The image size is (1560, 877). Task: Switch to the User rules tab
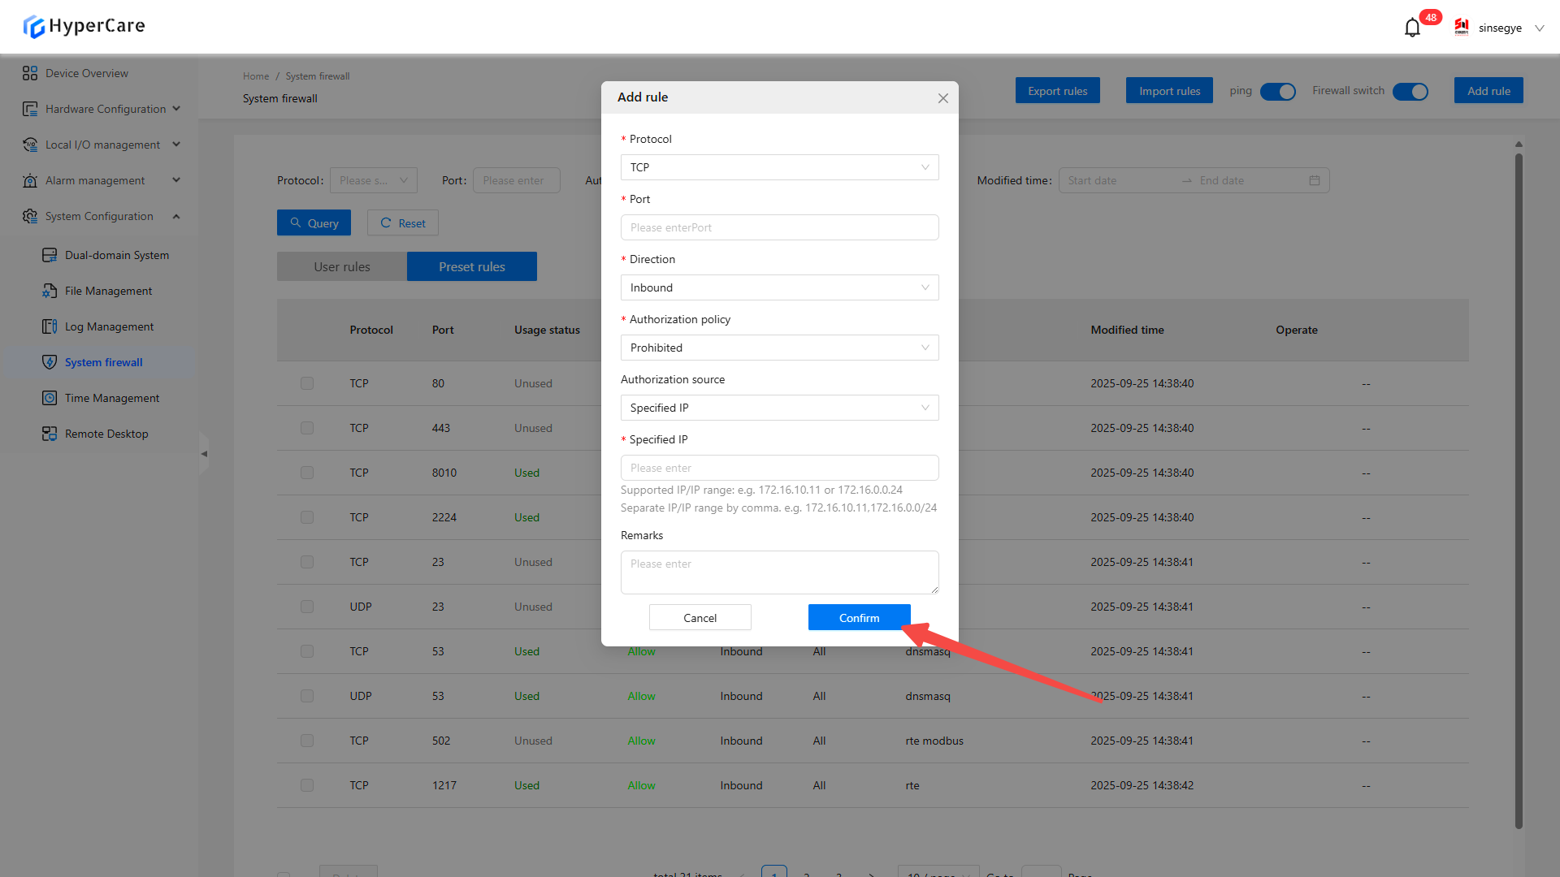coord(342,266)
